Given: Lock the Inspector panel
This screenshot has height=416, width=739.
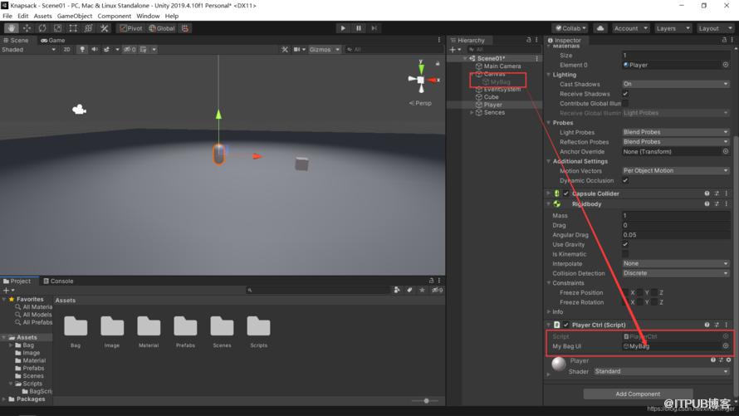Looking at the screenshot, I should coord(724,40).
